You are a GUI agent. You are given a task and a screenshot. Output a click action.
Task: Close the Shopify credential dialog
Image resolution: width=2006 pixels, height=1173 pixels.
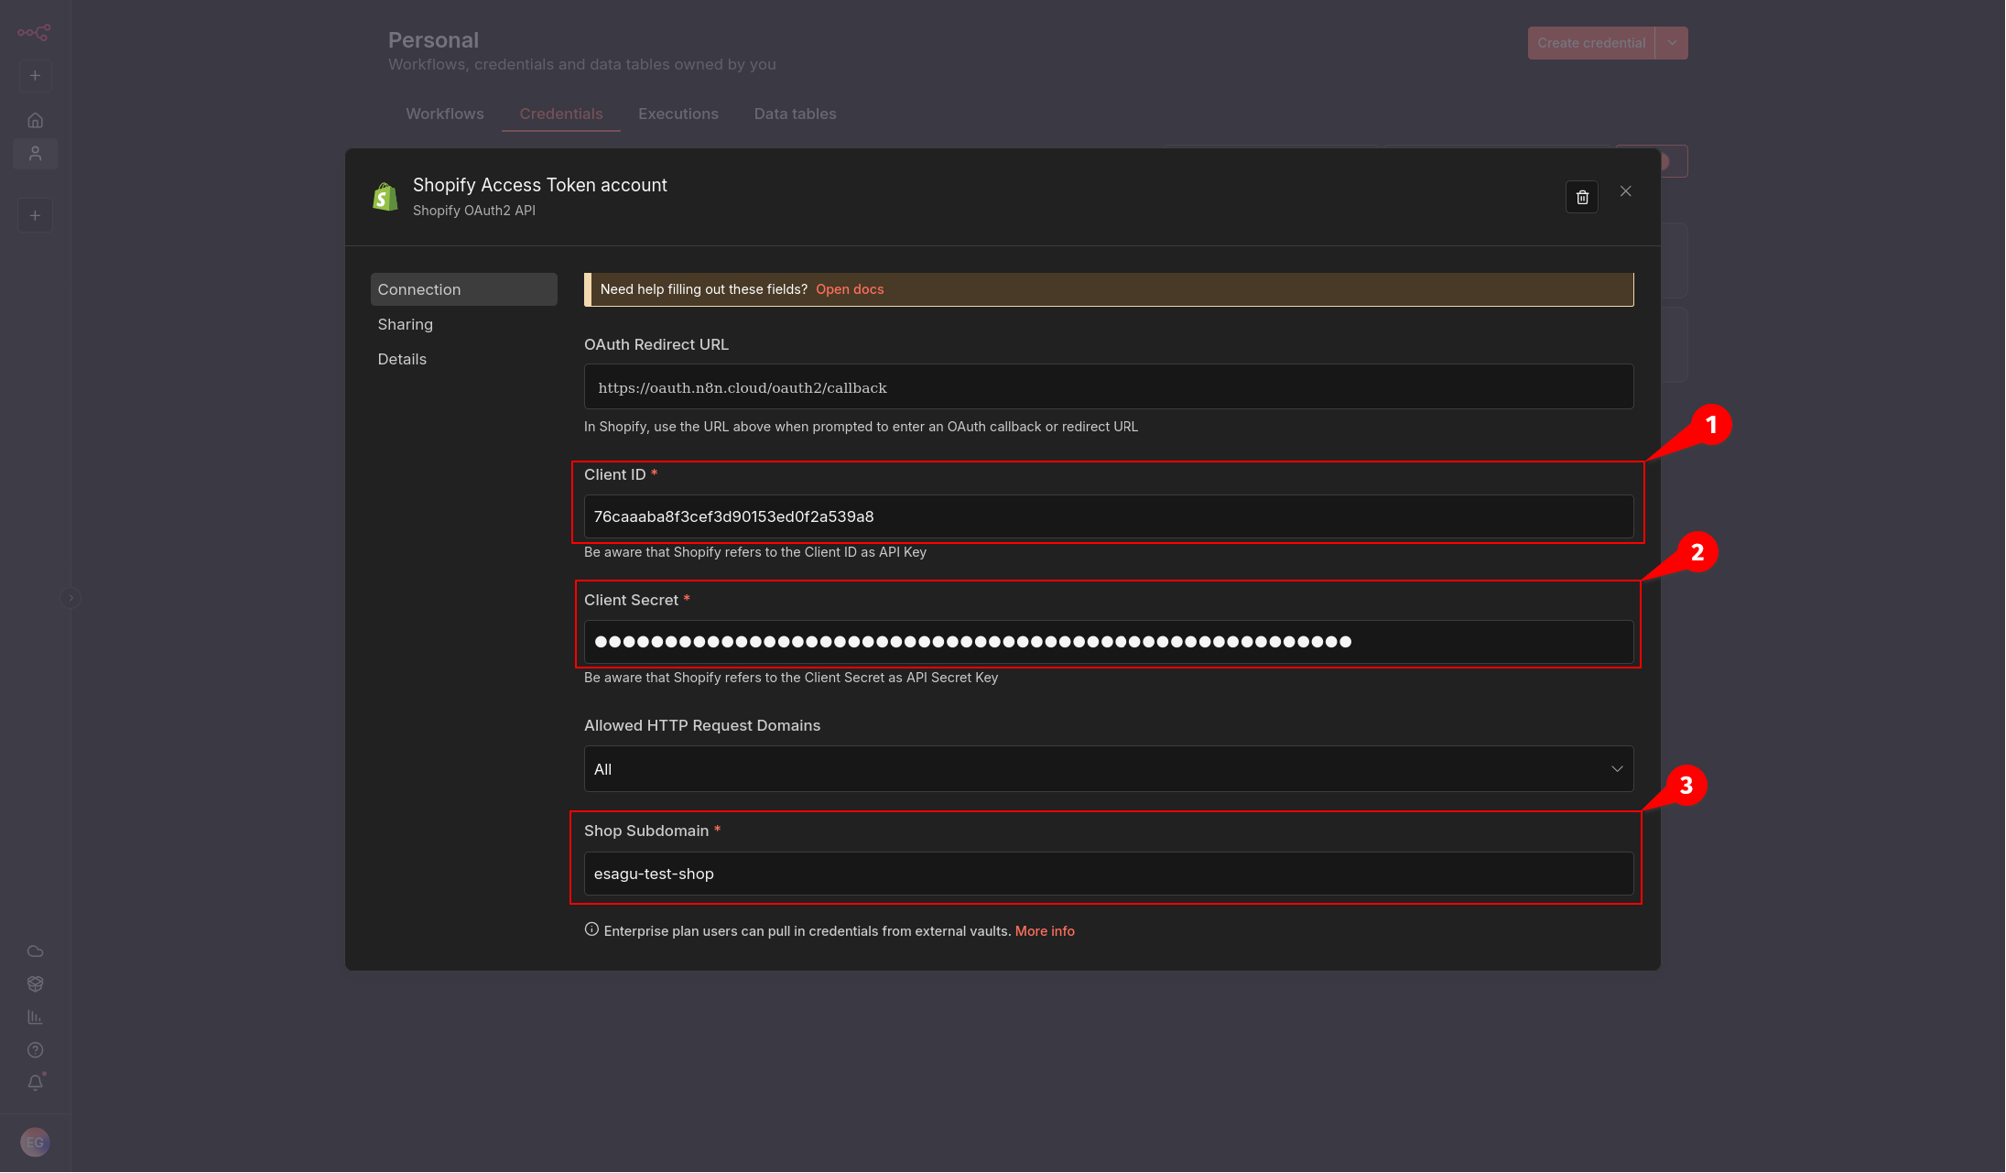tap(1625, 191)
